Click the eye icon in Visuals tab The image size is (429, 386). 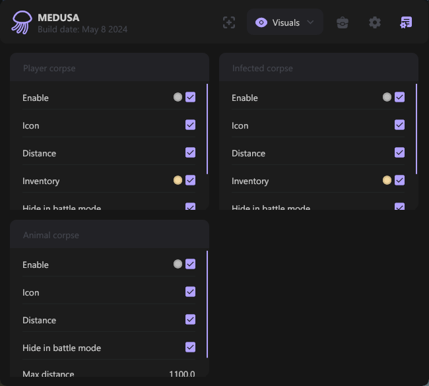261,22
